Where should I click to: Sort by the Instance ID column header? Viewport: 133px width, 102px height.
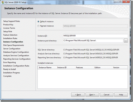[x=66, y=67]
